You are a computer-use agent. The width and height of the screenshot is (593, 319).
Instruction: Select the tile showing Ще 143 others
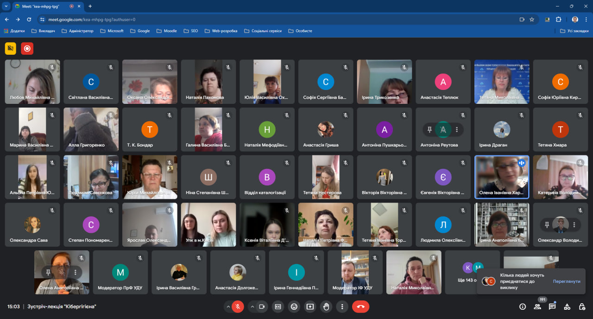pos(473,273)
